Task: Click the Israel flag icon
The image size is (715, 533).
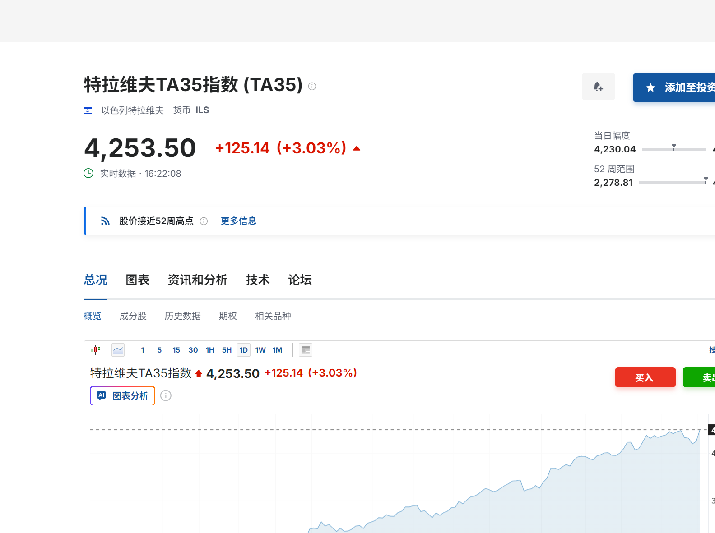Action: (88, 110)
